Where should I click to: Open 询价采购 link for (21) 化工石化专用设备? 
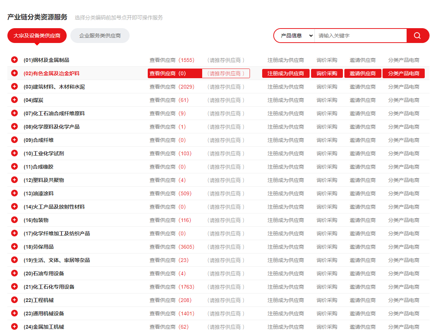pos(327,287)
